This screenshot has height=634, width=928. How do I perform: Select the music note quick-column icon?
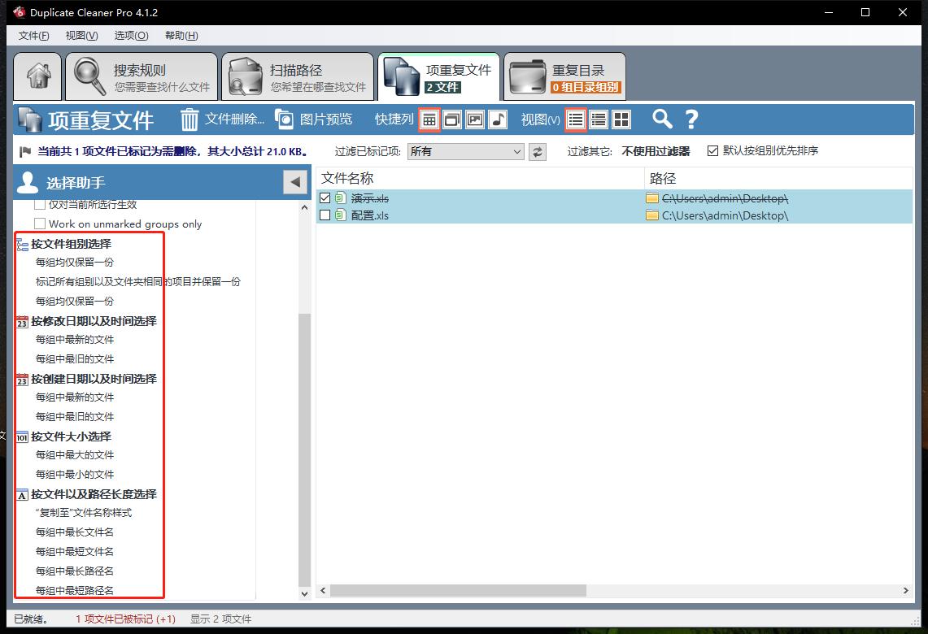click(499, 119)
